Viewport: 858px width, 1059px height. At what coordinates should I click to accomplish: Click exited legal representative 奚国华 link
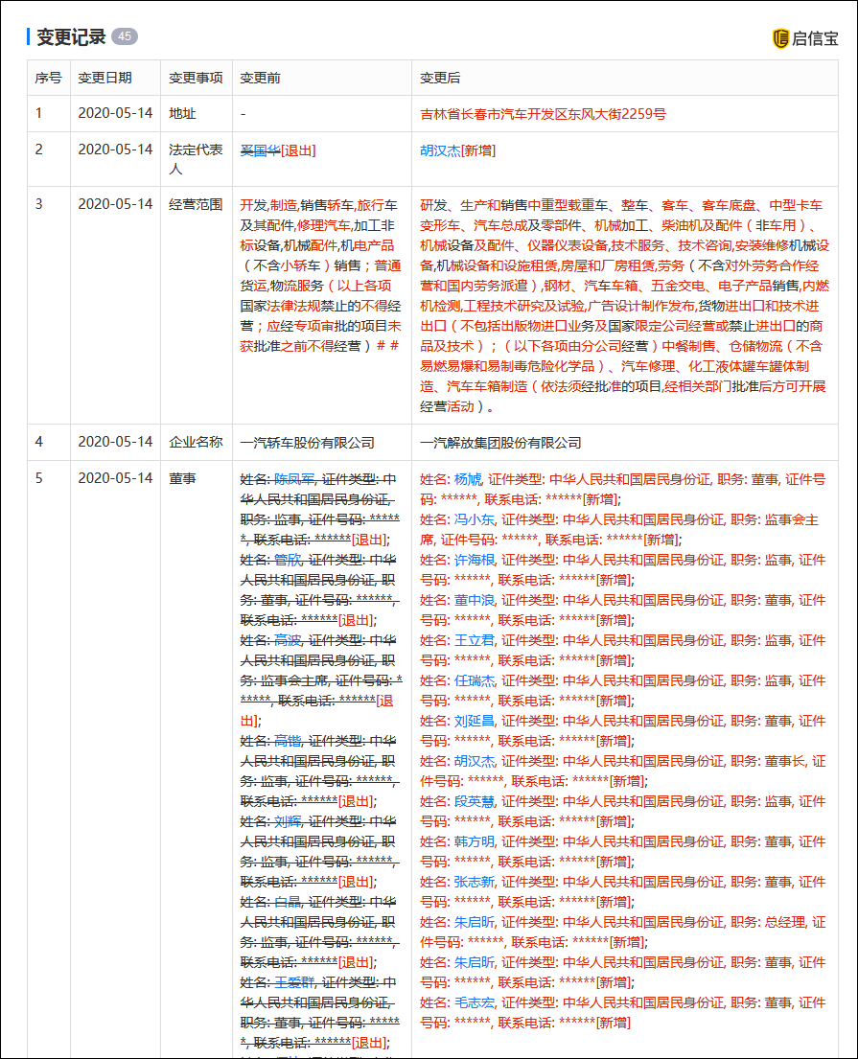tap(257, 150)
